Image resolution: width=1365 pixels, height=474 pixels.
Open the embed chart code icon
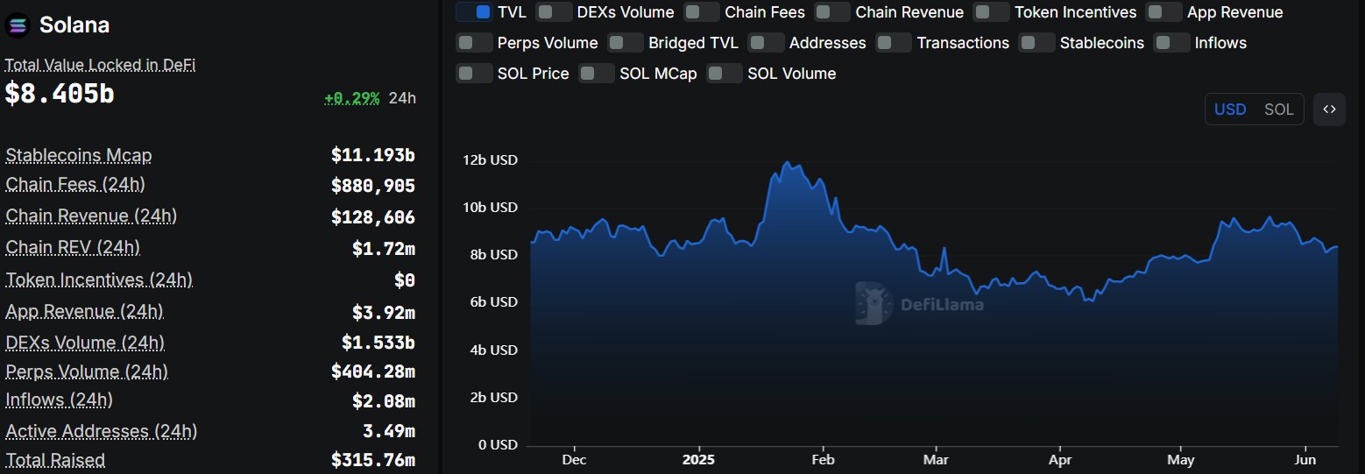pyautogui.click(x=1329, y=110)
